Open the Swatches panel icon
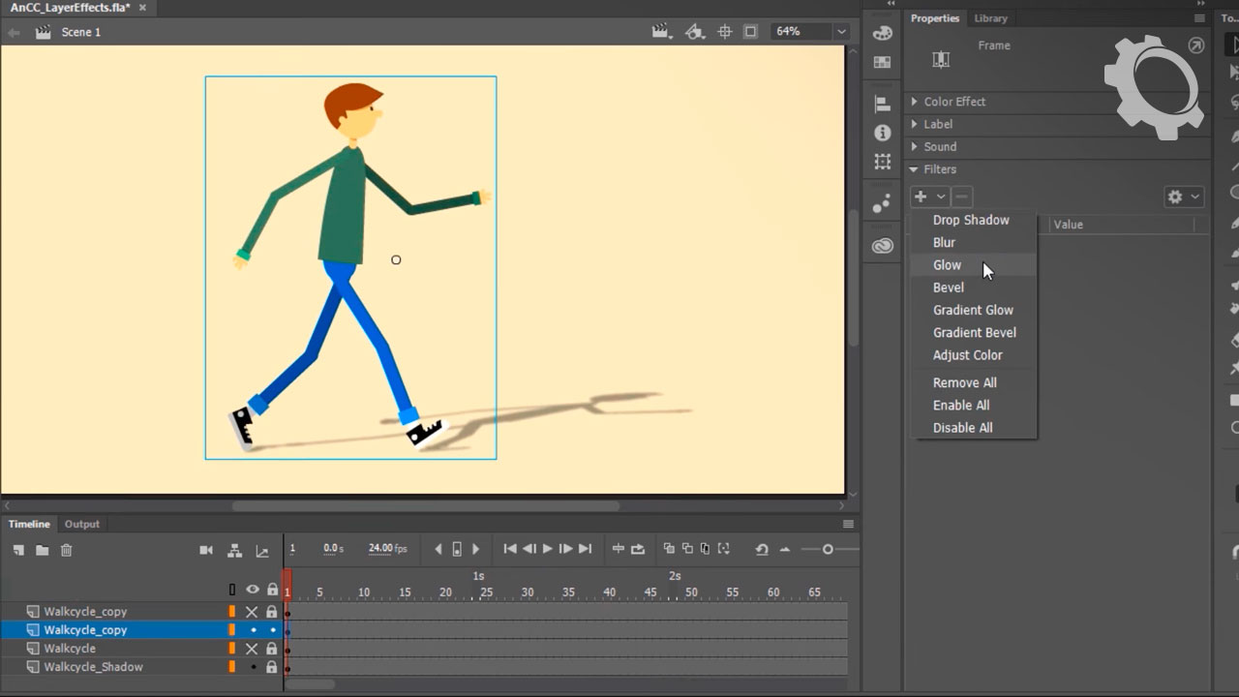 [x=882, y=62]
